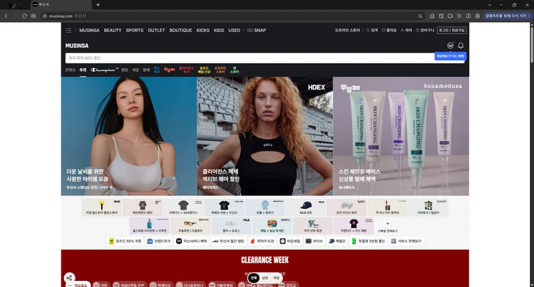Select the KICKS menu item

point(203,30)
